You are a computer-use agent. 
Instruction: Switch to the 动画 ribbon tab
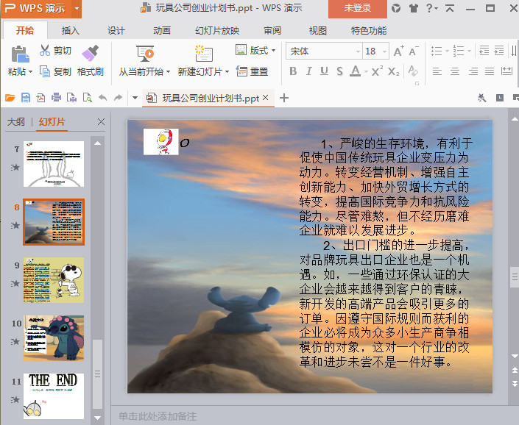162,31
